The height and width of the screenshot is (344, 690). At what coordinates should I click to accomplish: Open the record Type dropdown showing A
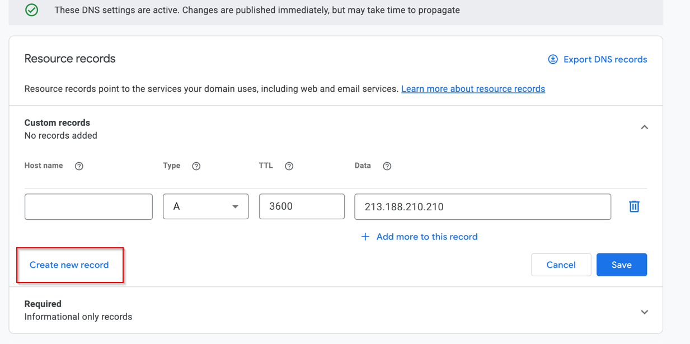pos(205,206)
